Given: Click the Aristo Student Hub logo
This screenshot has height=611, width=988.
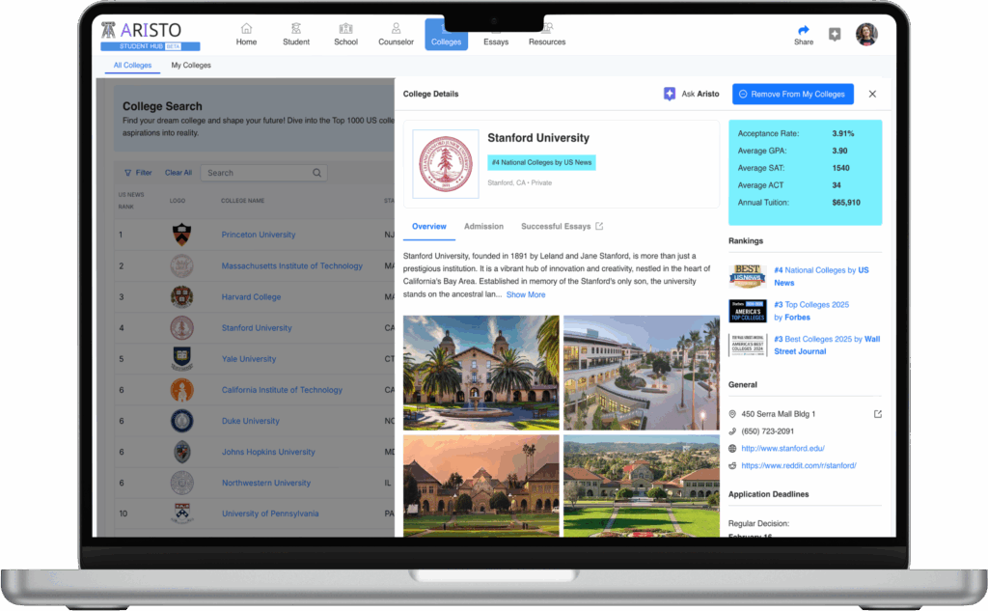Looking at the screenshot, I should (x=150, y=36).
